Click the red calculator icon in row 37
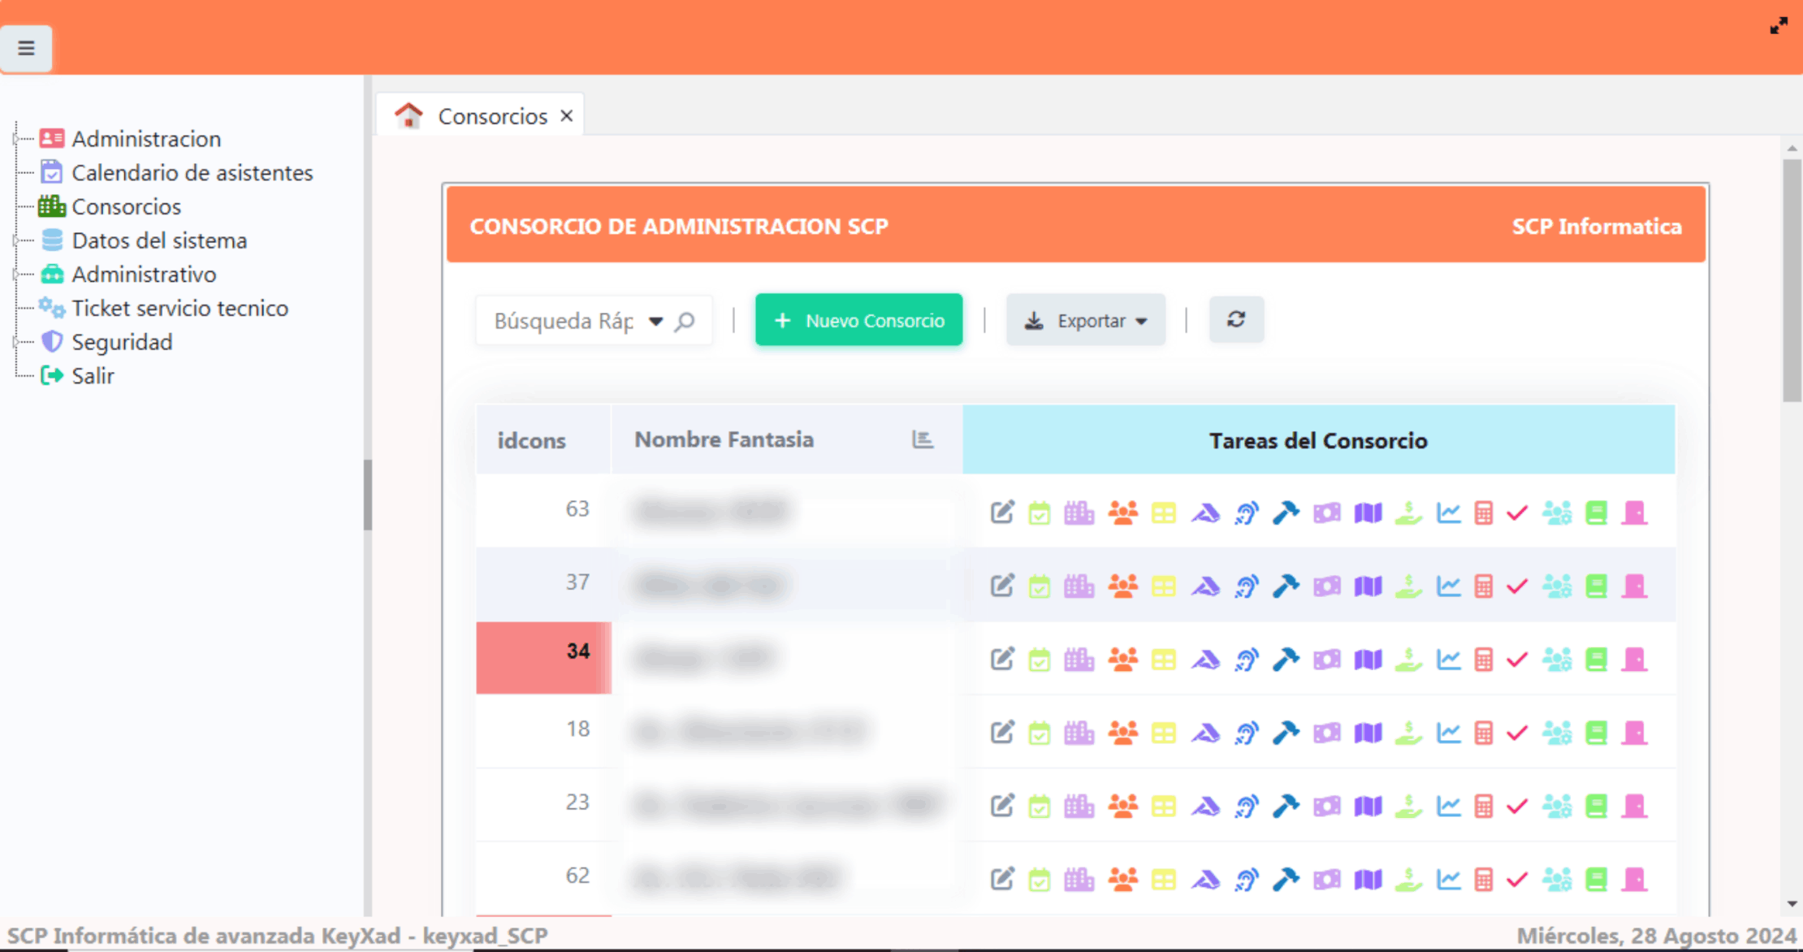Image resolution: width=1803 pixels, height=952 pixels. pyautogui.click(x=1484, y=586)
